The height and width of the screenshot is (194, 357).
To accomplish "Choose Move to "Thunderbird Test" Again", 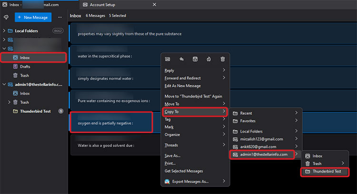I will (195, 96).
